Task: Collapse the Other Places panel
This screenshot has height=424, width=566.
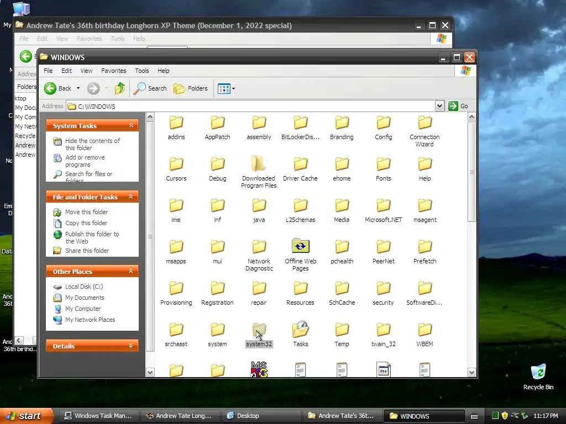Action: [x=131, y=271]
